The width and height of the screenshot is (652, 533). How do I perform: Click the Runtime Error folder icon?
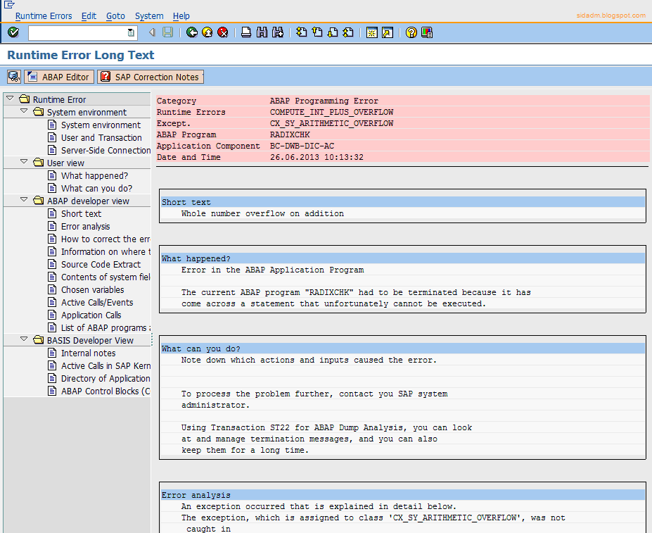pos(25,99)
